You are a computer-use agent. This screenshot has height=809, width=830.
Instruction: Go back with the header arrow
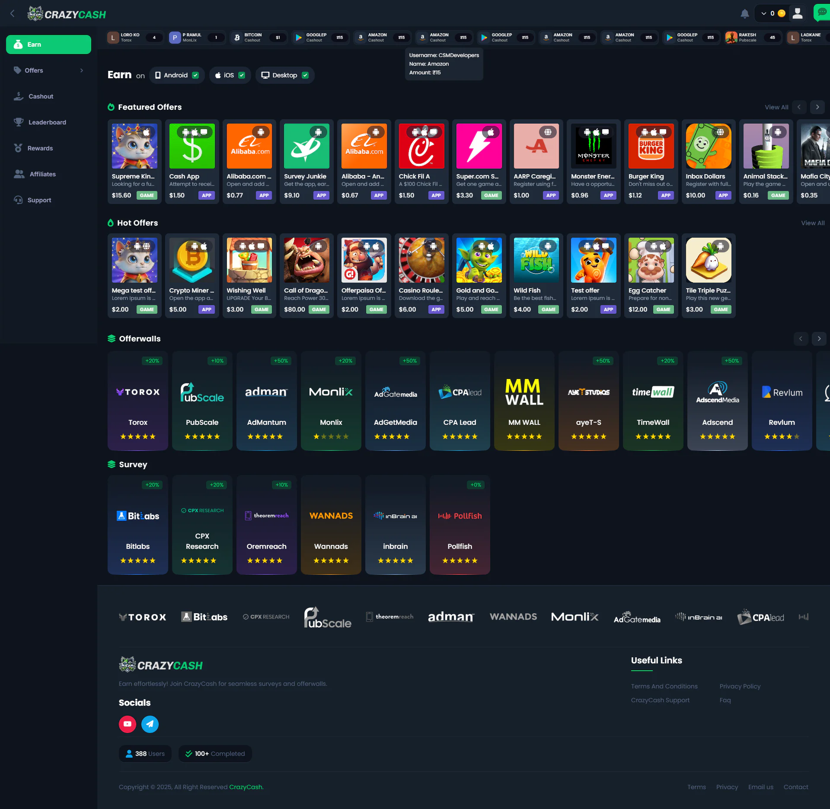click(13, 14)
